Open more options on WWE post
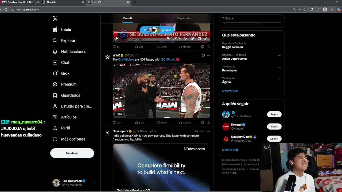Viewport: 342px width, 192px height. (208, 55)
